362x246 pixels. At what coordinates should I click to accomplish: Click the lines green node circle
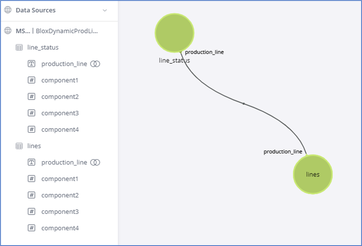pos(312,174)
